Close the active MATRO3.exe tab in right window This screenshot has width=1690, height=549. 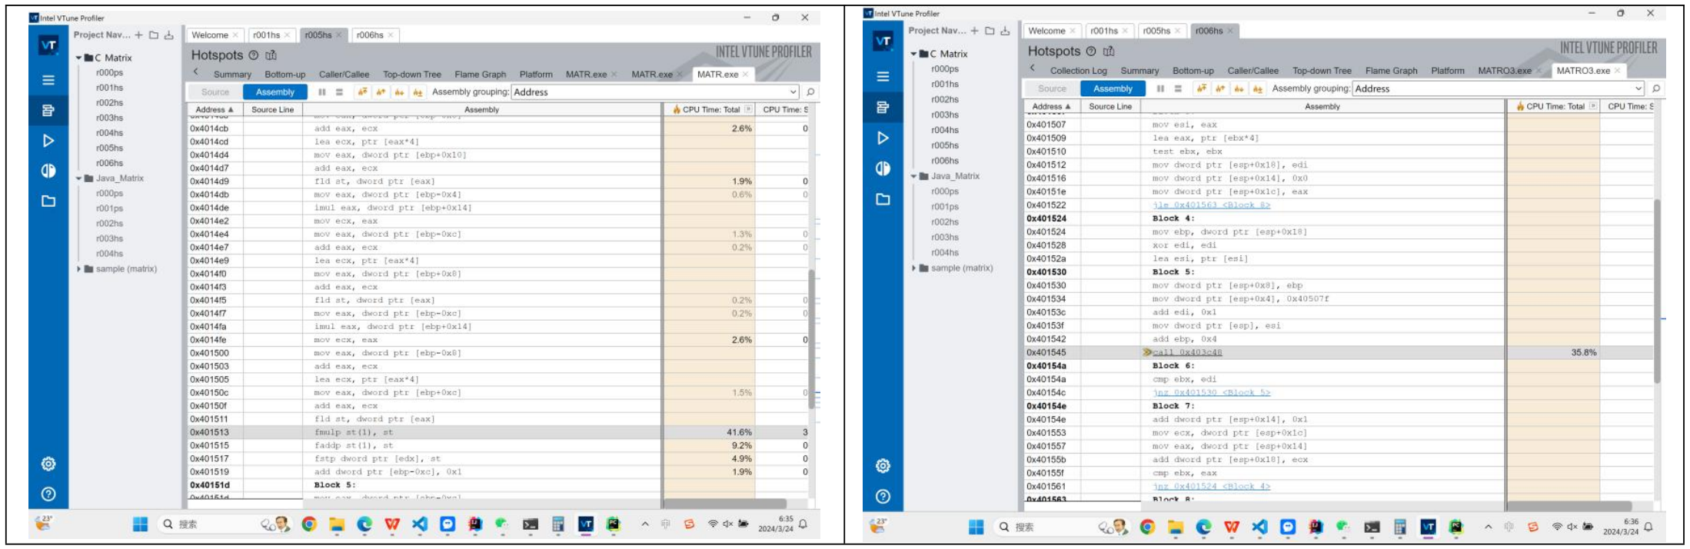(x=1617, y=71)
